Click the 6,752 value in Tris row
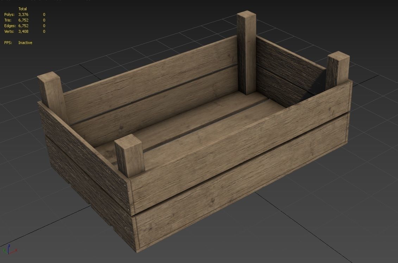 23,20
